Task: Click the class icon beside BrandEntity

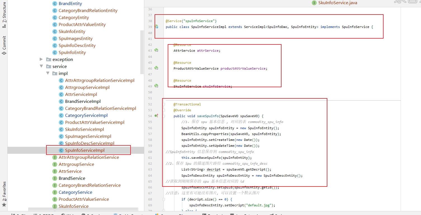Action: (55, 4)
